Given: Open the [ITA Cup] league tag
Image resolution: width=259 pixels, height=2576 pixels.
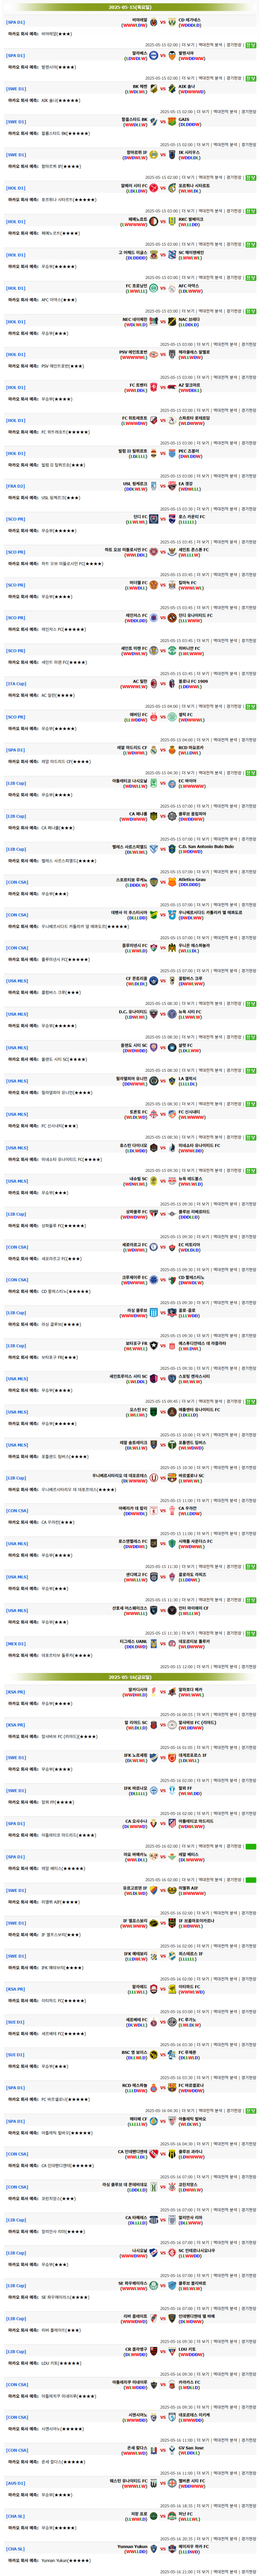Looking at the screenshot, I should [16, 684].
